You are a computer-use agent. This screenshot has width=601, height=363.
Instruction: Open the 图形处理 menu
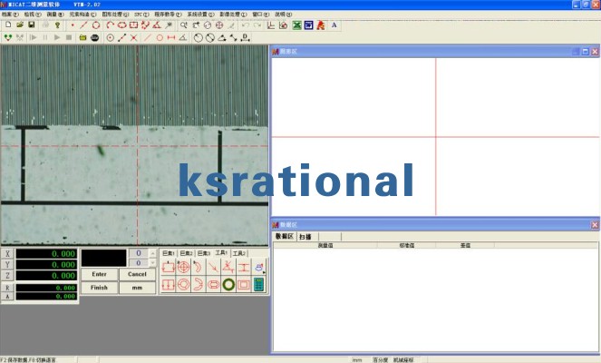coord(115,15)
